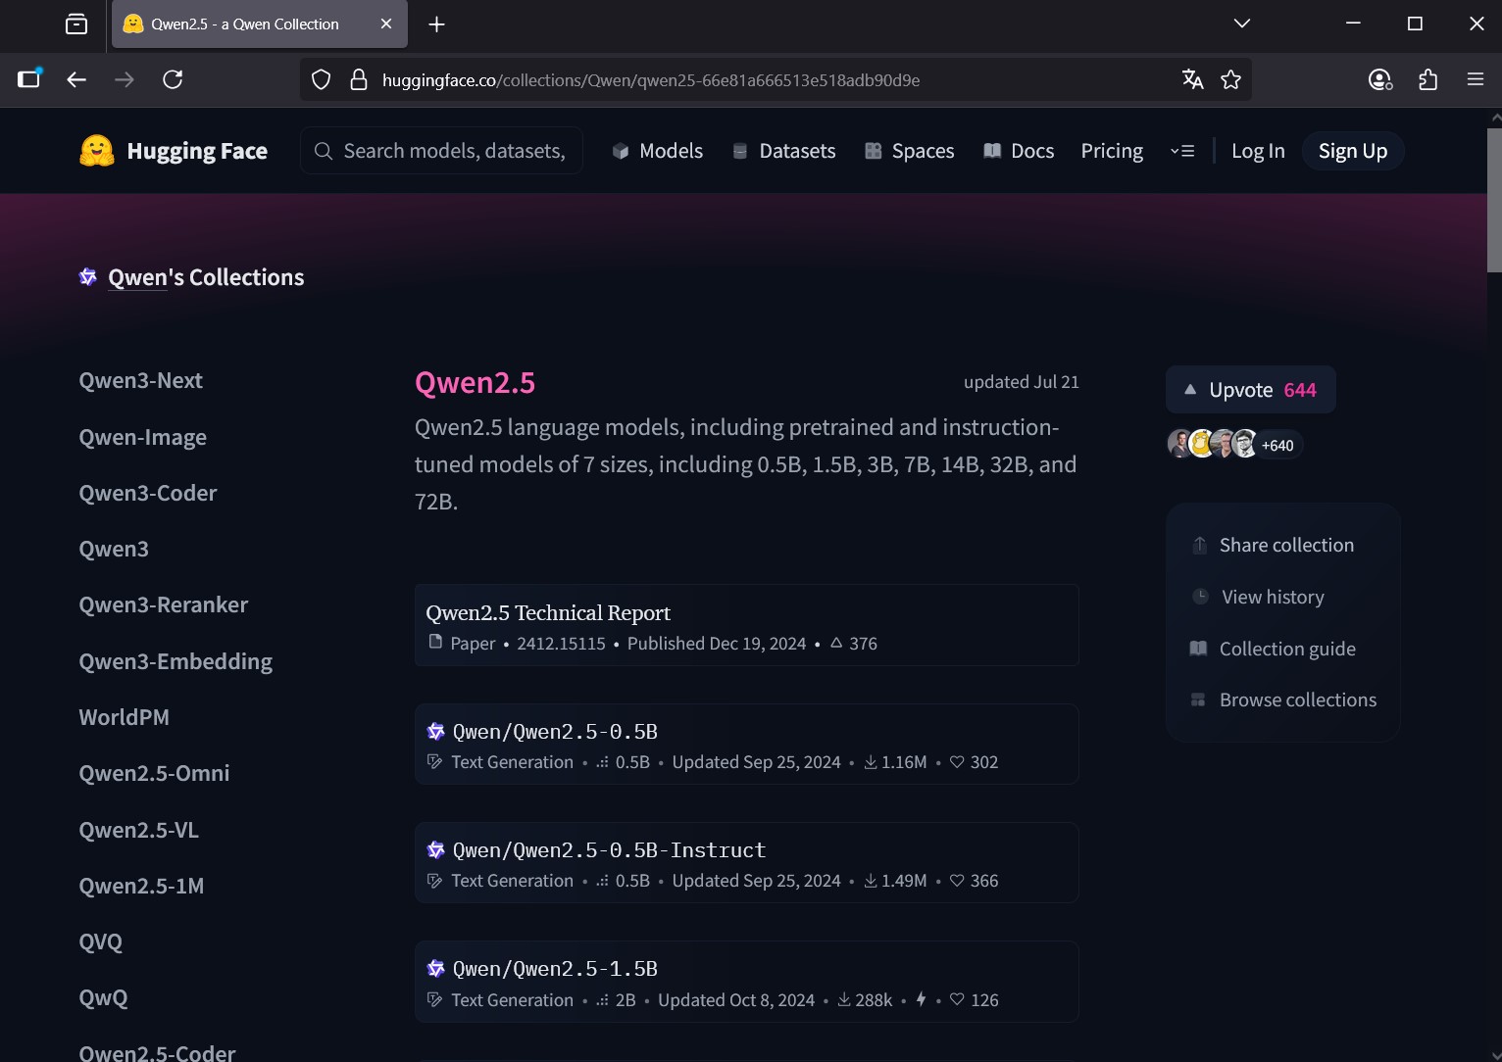Click the heart icon on Qwen2.5-0.5B-Instruct
The width and height of the screenshot is (1502, 1062).
pos(958,881)
